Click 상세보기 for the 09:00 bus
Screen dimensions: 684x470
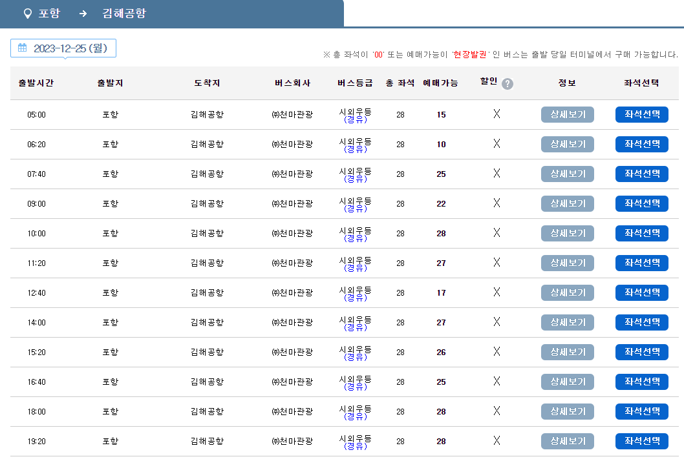pyautogui.click(x=568, y=203)
